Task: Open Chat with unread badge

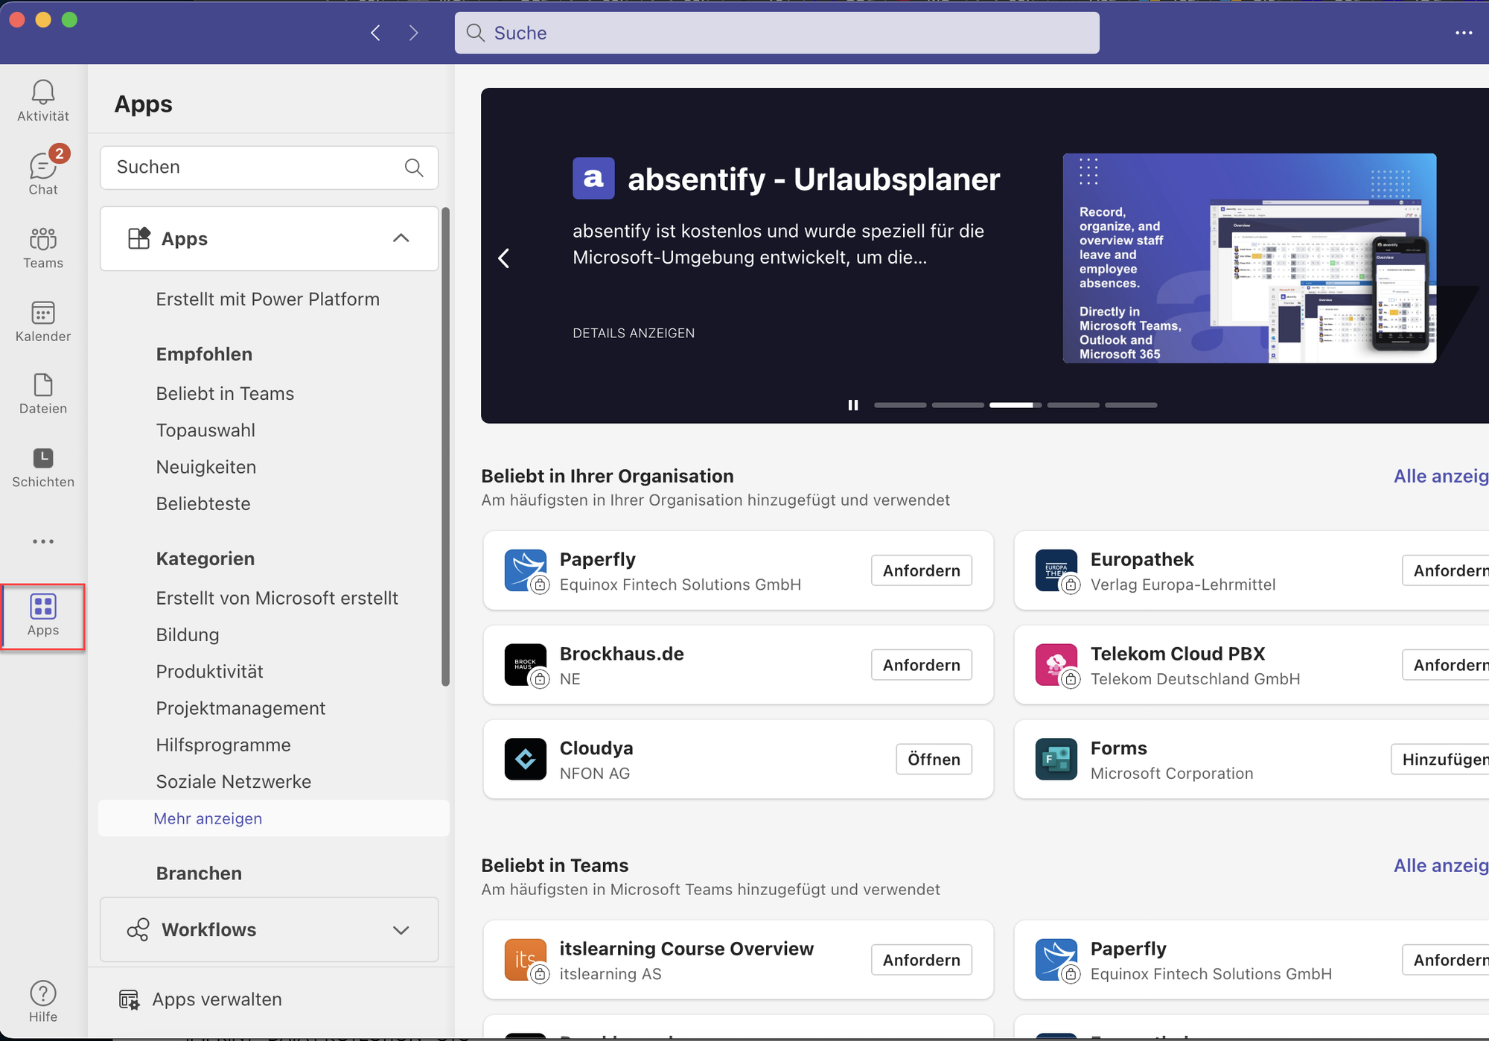Action: coord(43,173)
